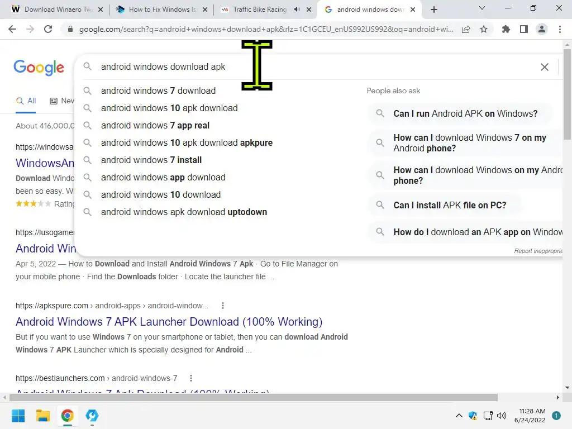Screen dimensions: 572x429
Task: Open the Chrome profile avatar
Action: point(542,29)
